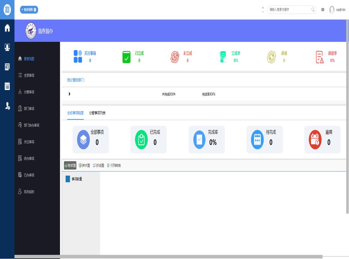Switch the chart to 饼状图 (pie chart)
Image resolution: width=349 pixels, height=259 pixels.
pos(84,166)
